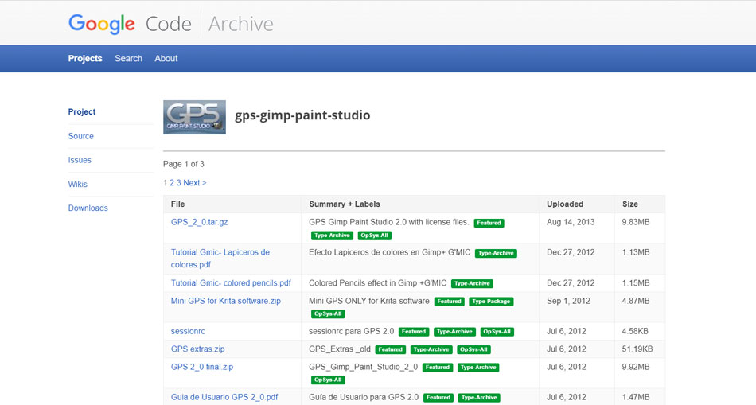
Task: Open the Projects nav item
Action: tap(85, 58)
